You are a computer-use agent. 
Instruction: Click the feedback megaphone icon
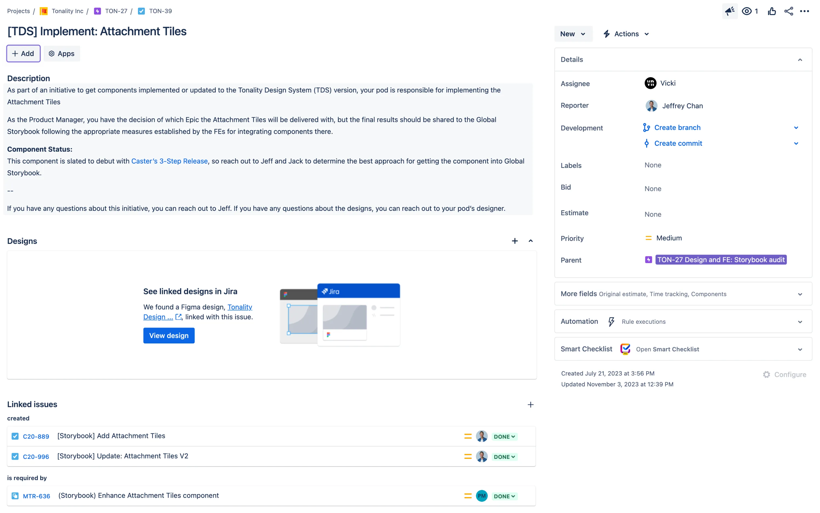[x=729, y=11]
